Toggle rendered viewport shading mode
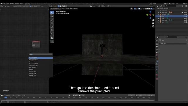188x106 pixels. 152,9
